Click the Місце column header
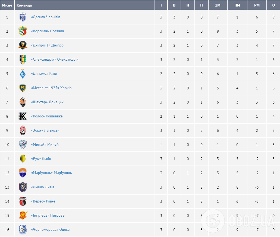The height and width of the screenshot is (237, 280). (7, 5)
